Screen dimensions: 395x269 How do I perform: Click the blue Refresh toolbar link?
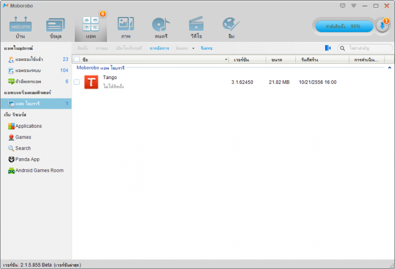[207, 48]
